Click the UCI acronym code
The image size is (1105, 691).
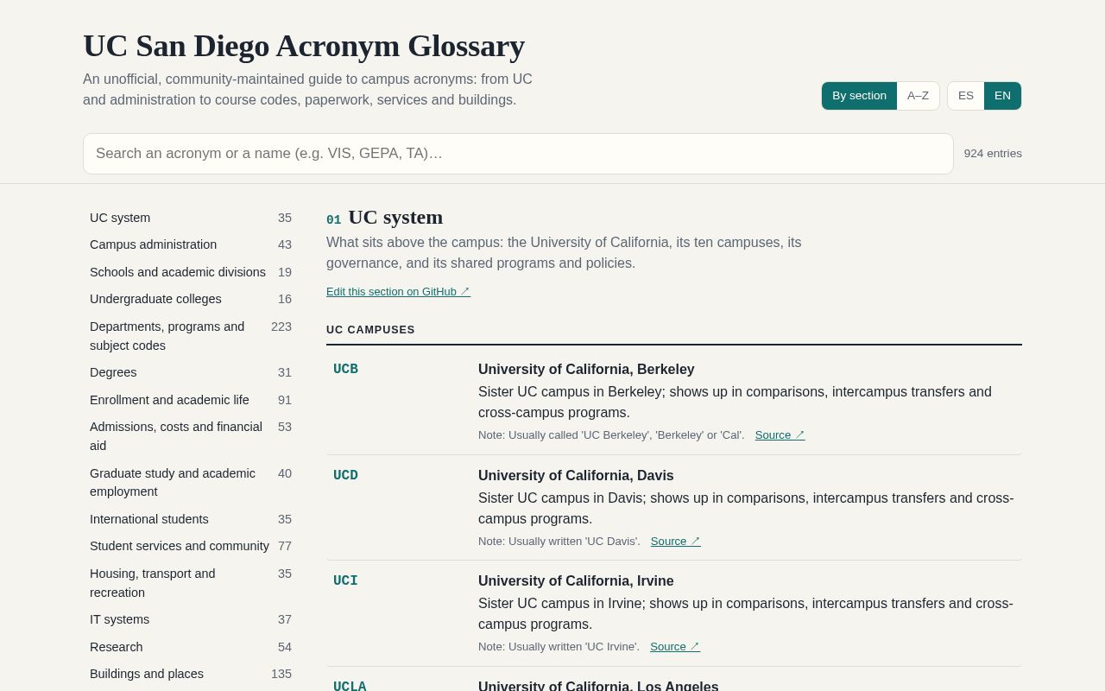pos(345,581)
